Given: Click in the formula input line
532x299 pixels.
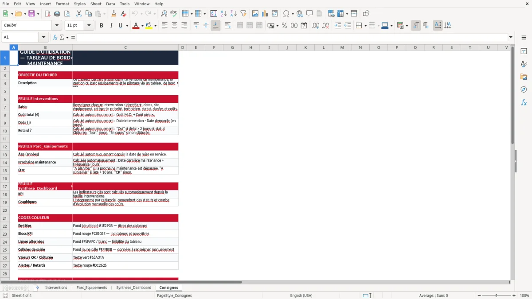Looking at the screenshot, I should pos(292,37).
